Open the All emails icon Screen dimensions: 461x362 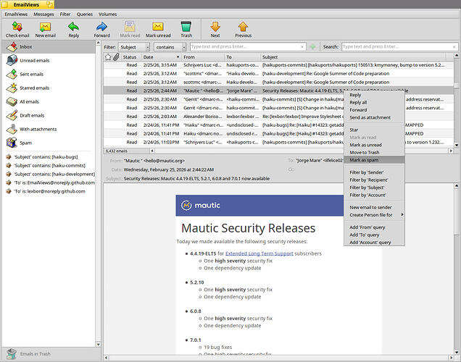(12, 101)
